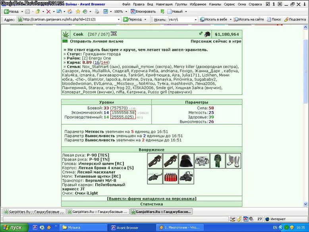Screen dimensions: 309x232
Task: Click the red X stop icon
Action: click(x=48, y=12)
